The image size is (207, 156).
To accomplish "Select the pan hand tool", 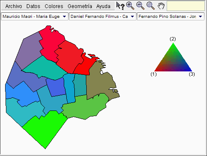I will pyautogui.click(x=161, y=6).
